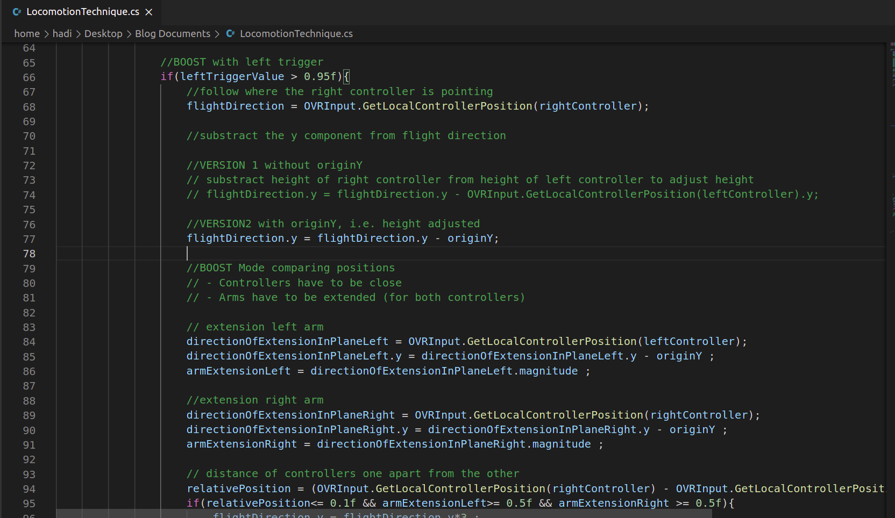Click '//follow where the right controller' comment

click(x=339, y=91)
